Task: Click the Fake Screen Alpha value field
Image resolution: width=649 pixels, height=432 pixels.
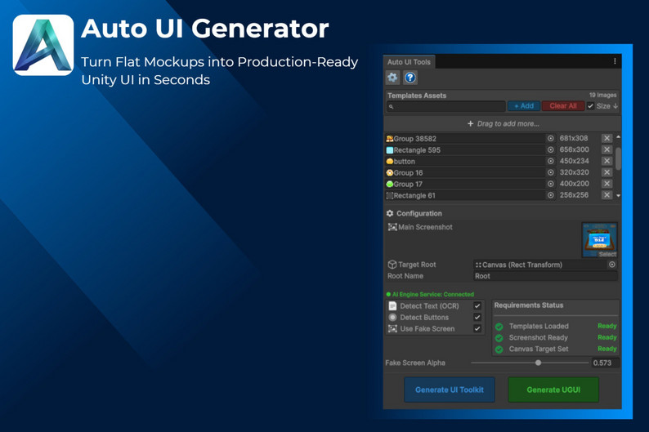Action: (605, 363)
